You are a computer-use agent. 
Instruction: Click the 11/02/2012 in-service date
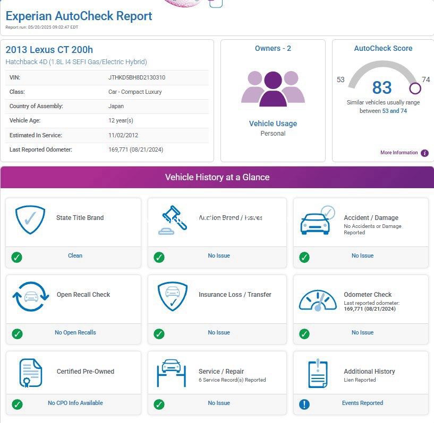coord(123,135)
